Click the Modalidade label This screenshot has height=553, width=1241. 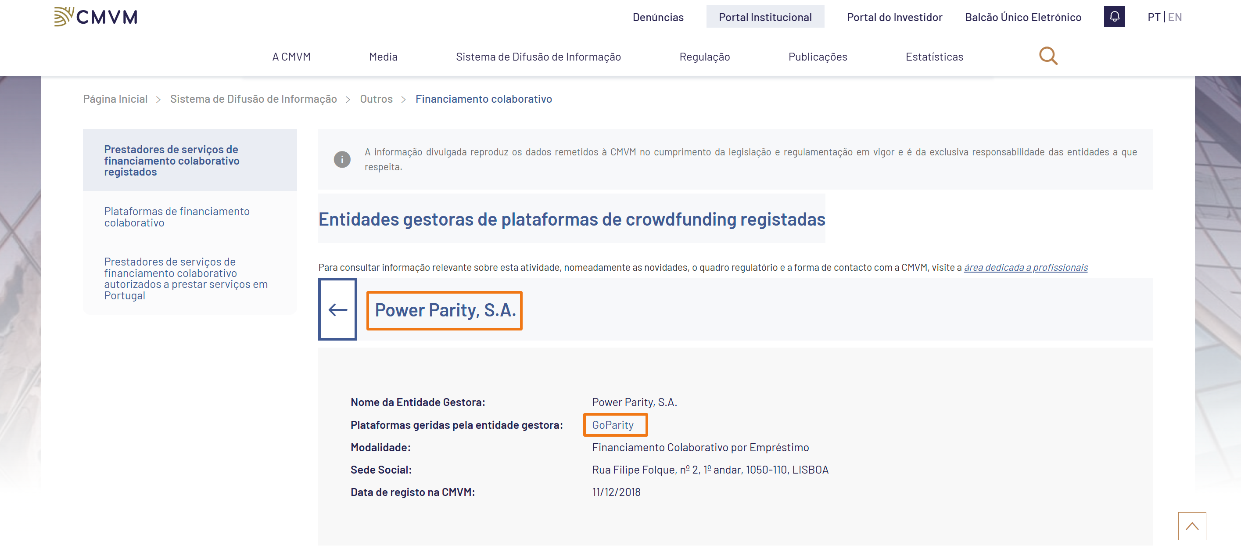pos(380,447)
